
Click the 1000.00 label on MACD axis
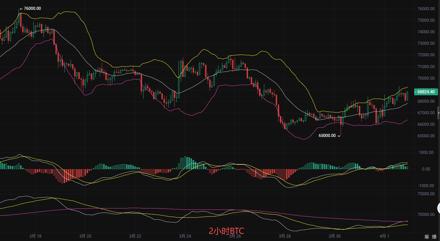pos(427,153)
